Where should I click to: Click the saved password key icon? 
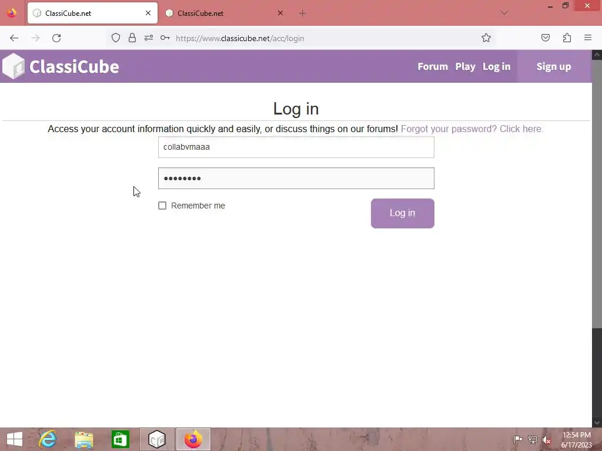(165, 38)
